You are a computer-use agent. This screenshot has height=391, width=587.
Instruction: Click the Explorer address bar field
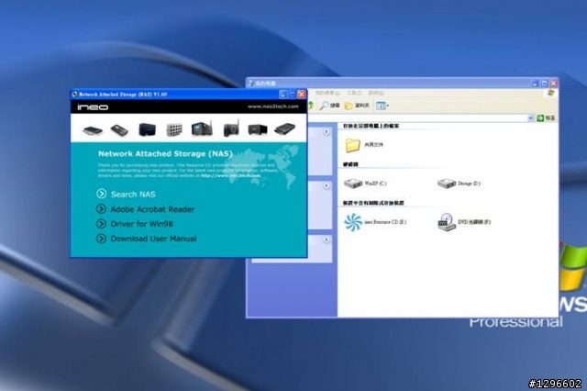[416, 118]
